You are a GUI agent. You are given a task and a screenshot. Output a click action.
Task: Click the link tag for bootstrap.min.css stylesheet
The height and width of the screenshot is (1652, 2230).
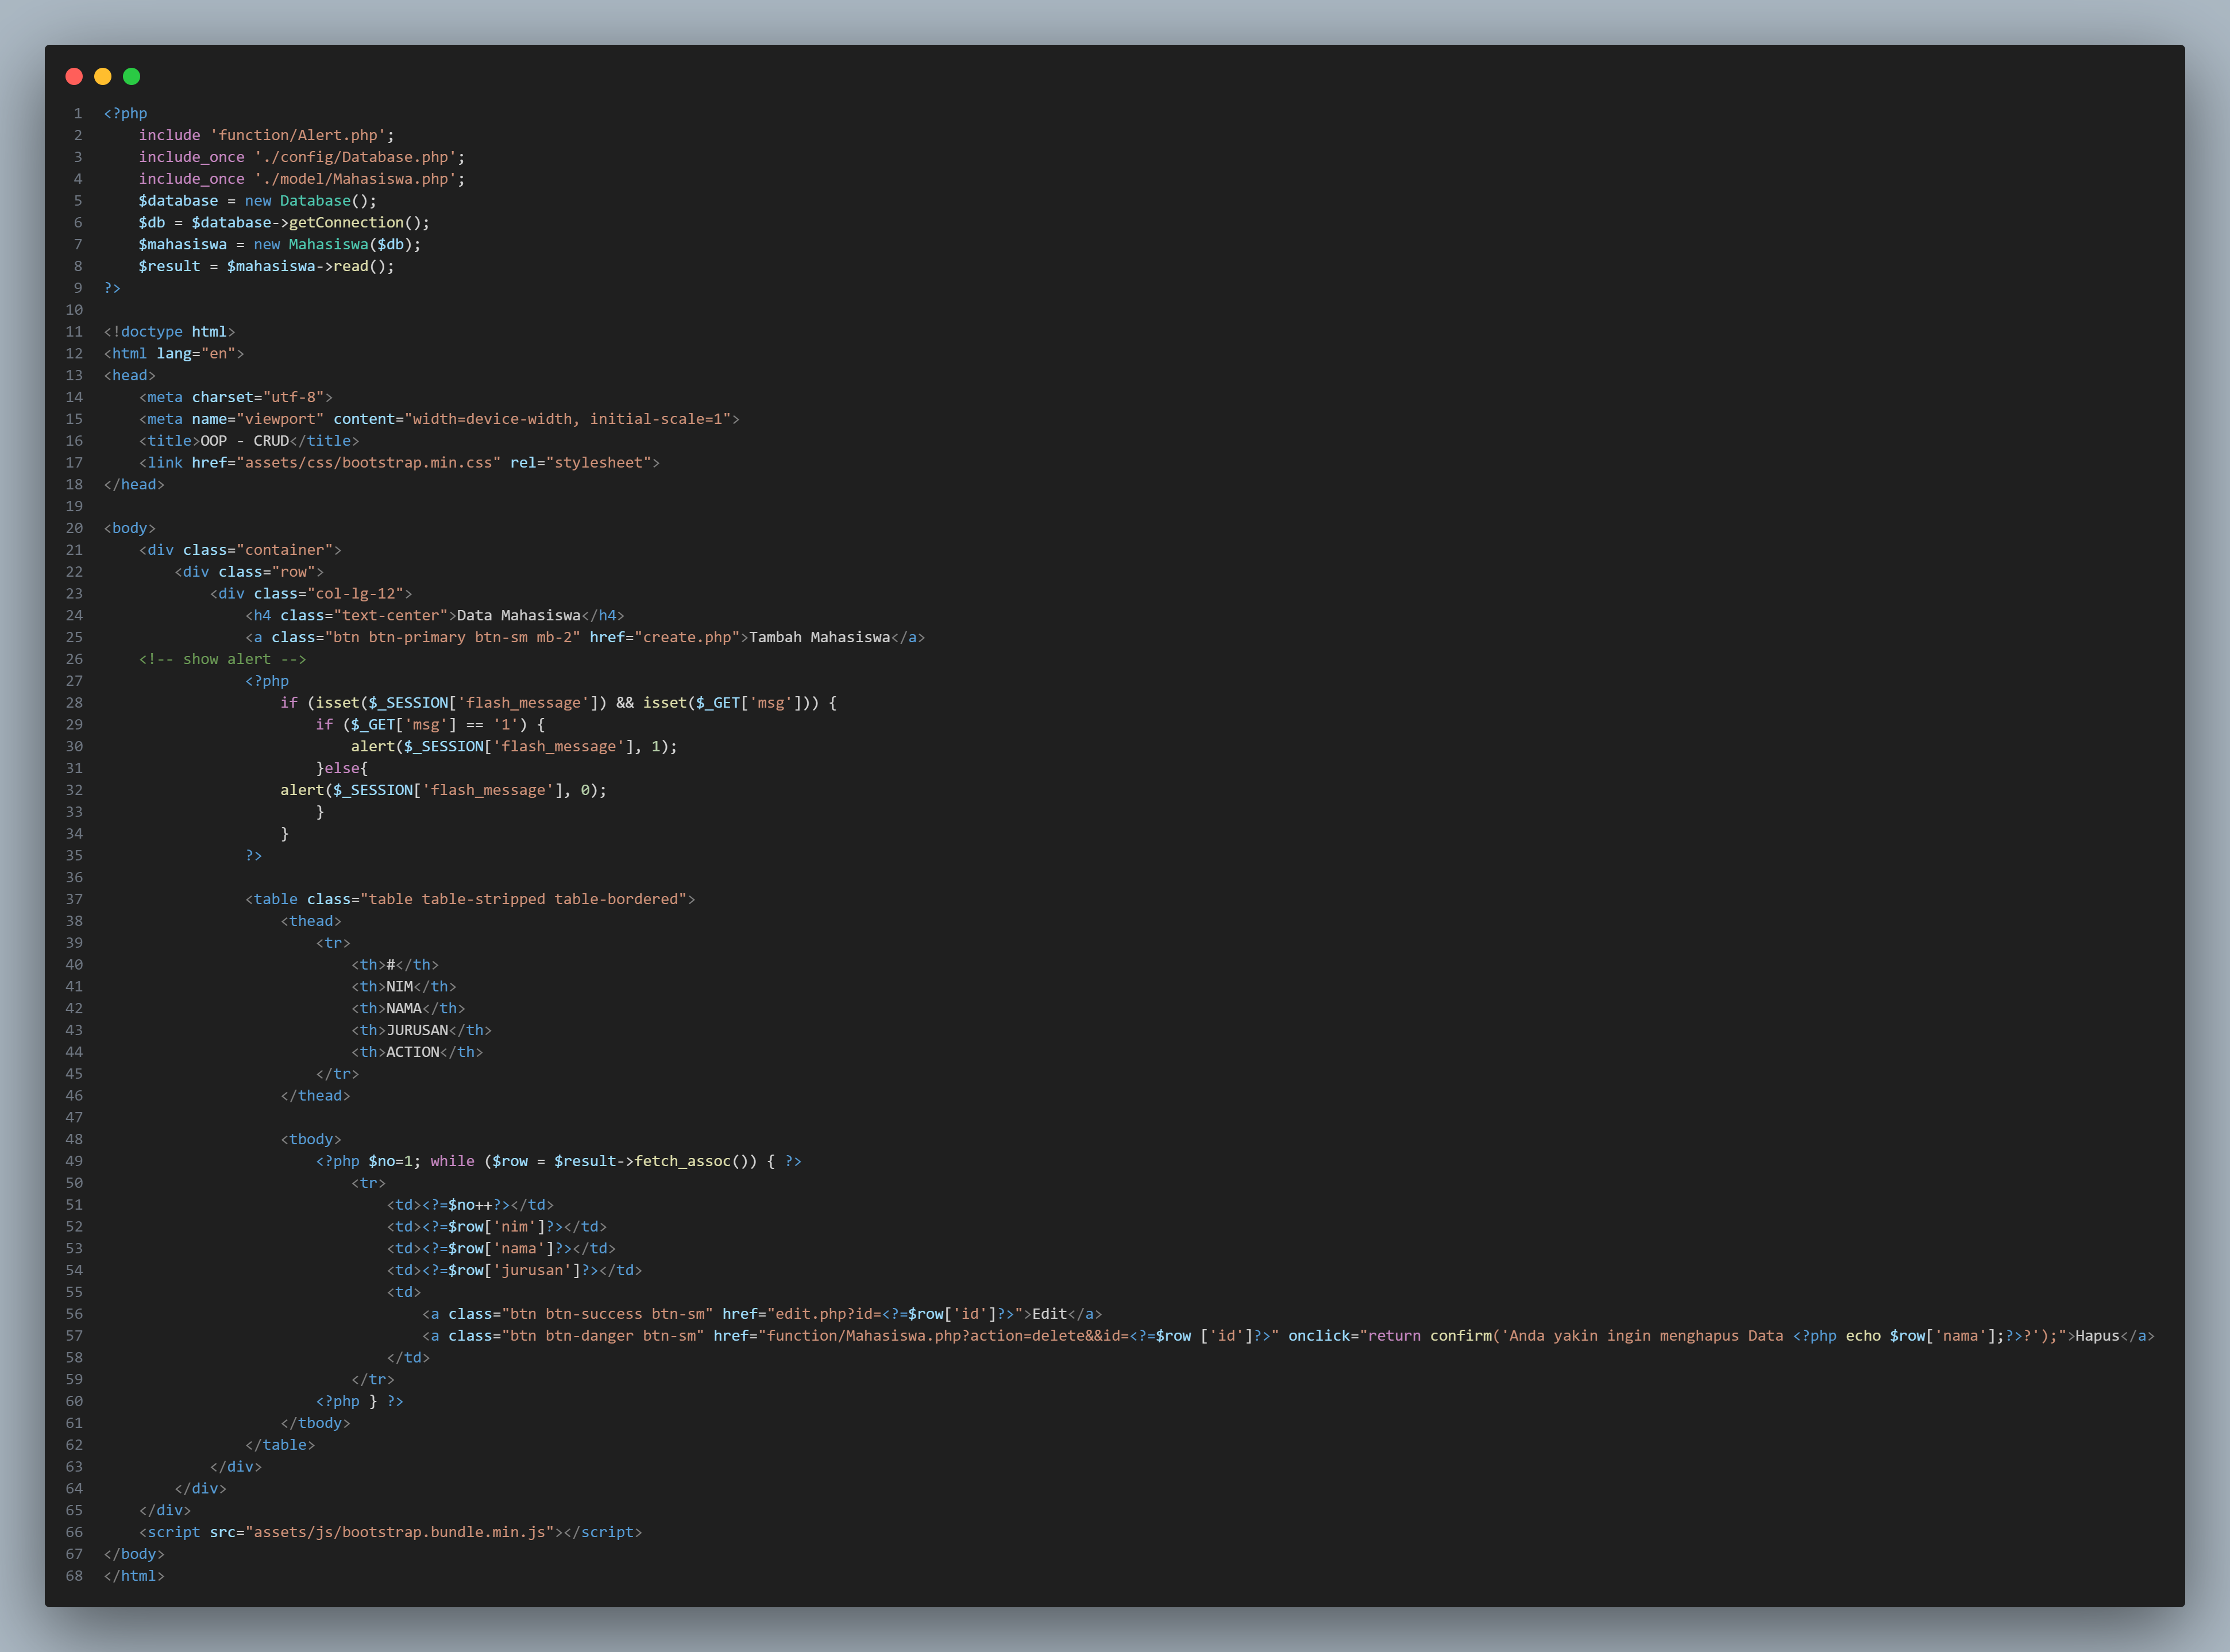[370, 462]
